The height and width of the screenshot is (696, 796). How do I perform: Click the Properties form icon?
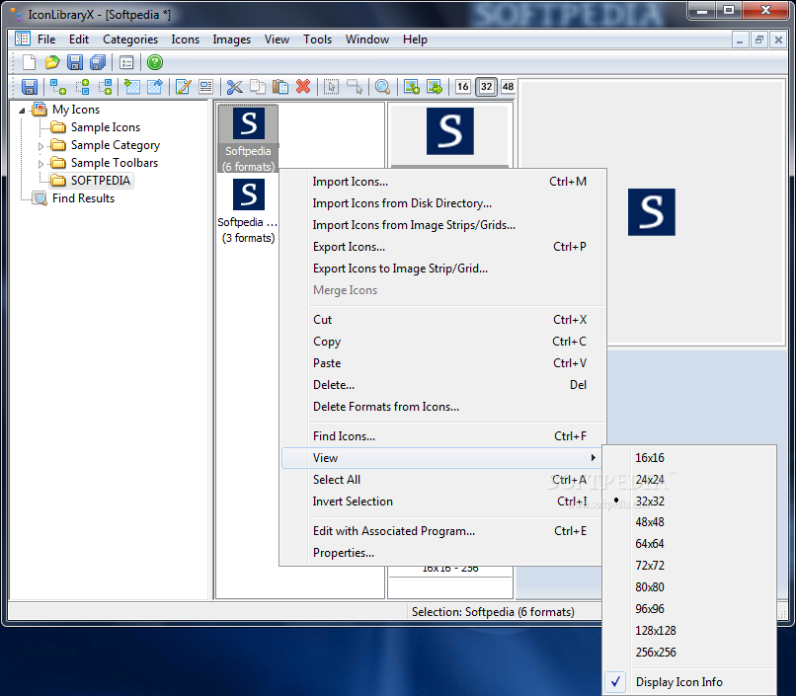pyautogui.click(x=205, y=87)
